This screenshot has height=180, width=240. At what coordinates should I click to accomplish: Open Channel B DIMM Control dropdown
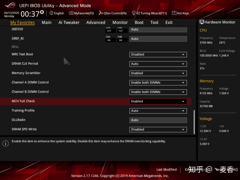158,92
